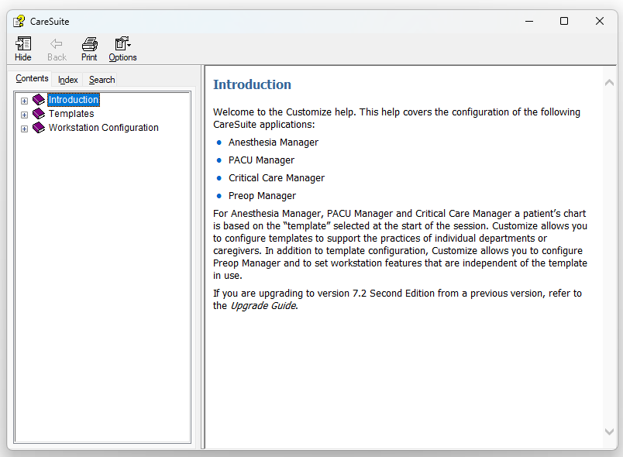Expand the Workstation Configuration tree node
The image size is (623, 457).
pyautogui.click(x=24, y=129)
